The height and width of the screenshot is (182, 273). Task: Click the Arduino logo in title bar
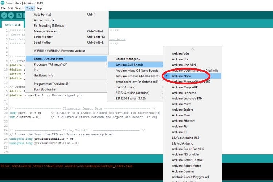tap(3, 3)
